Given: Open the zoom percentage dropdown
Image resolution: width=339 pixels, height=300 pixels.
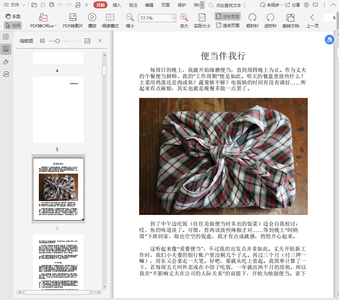Looking at the screenshot, I should coord(173,18).
